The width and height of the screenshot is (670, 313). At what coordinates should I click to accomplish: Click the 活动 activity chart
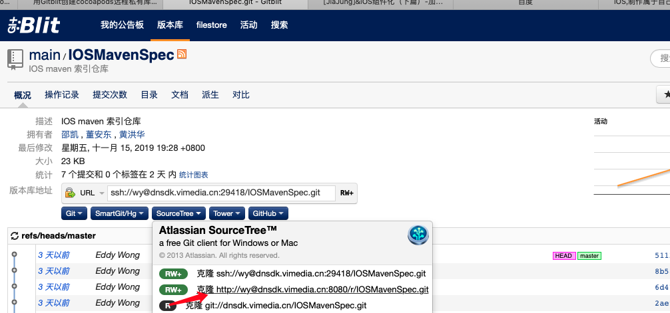[631, 164]
